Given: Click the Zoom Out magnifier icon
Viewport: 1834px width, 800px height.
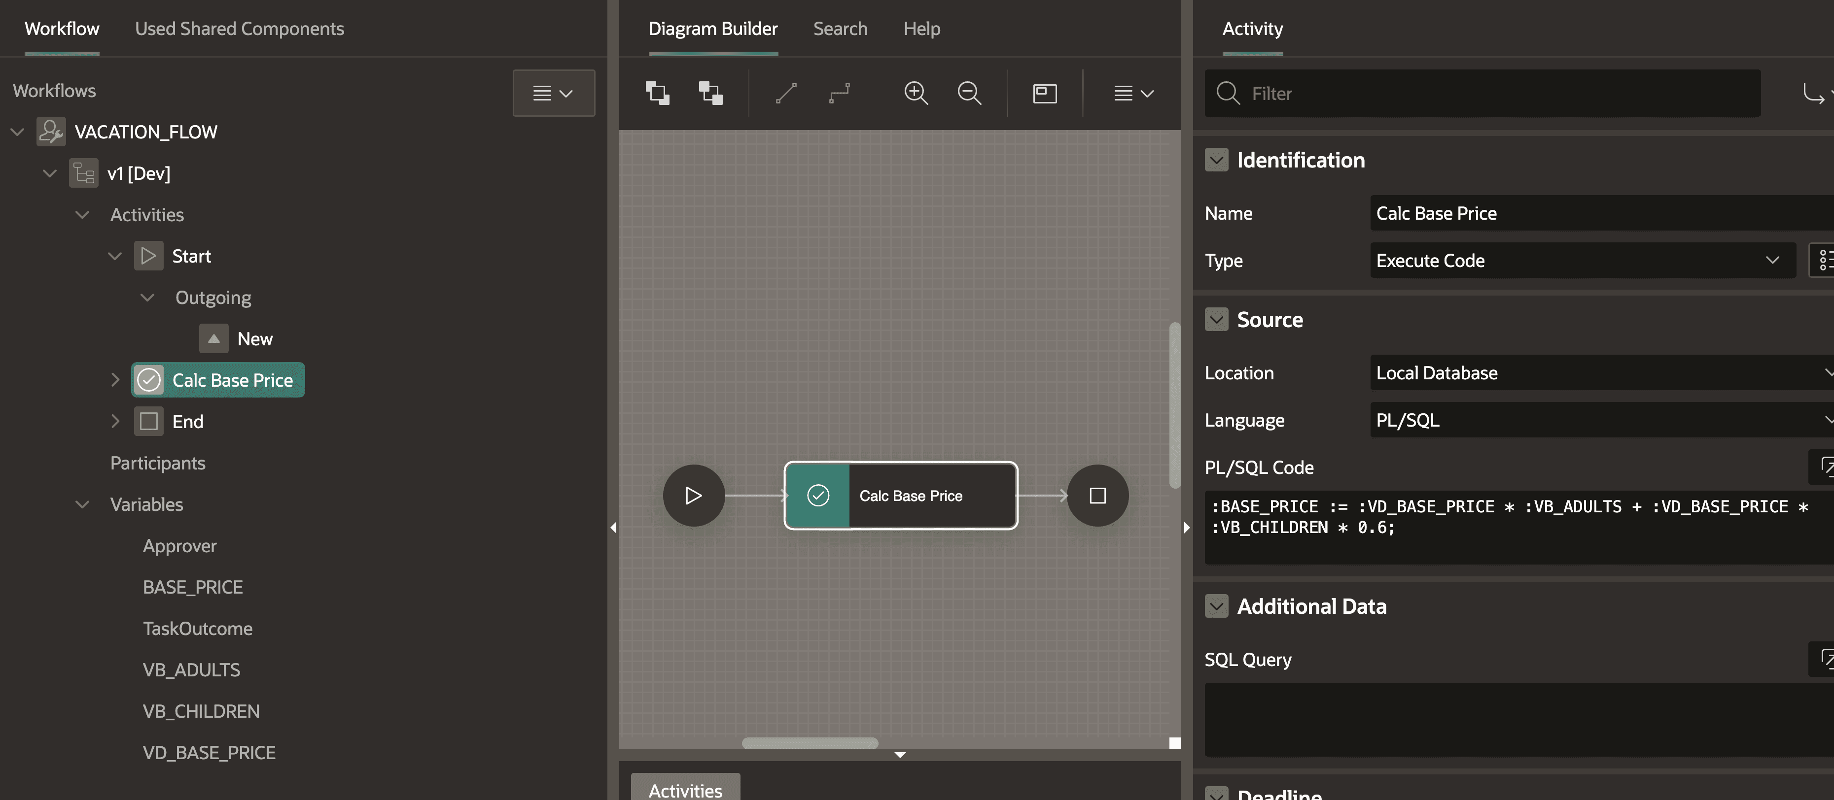Looking at the screenshot, I should coord(969,93).
